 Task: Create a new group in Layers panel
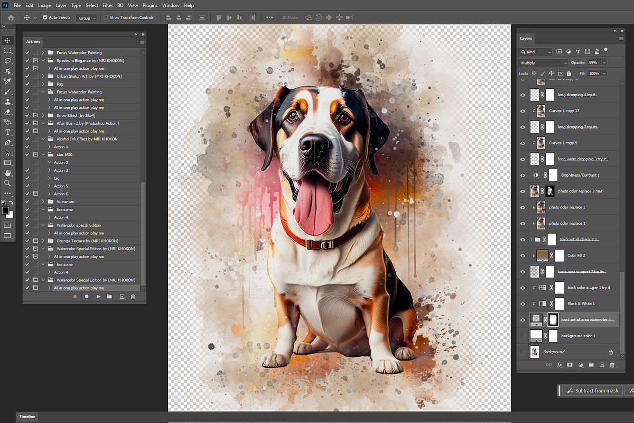click(591, 365)
